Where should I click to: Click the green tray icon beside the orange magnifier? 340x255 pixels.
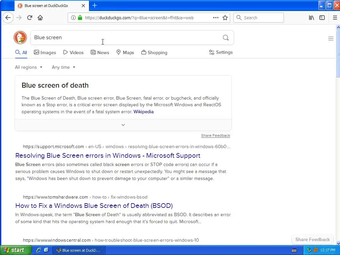coord(309,250)
